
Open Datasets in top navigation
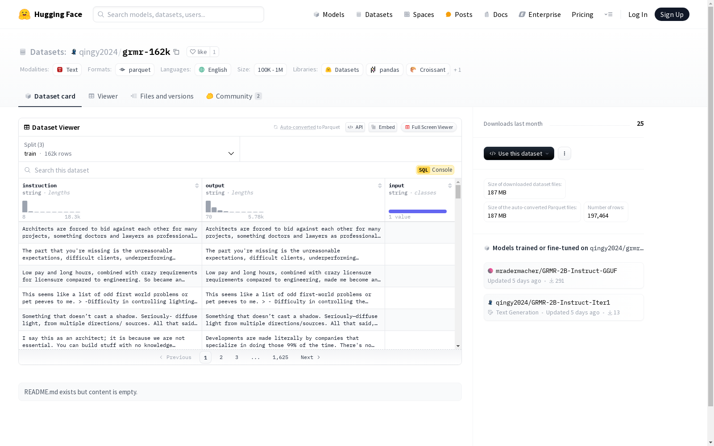tap(374, 14)
